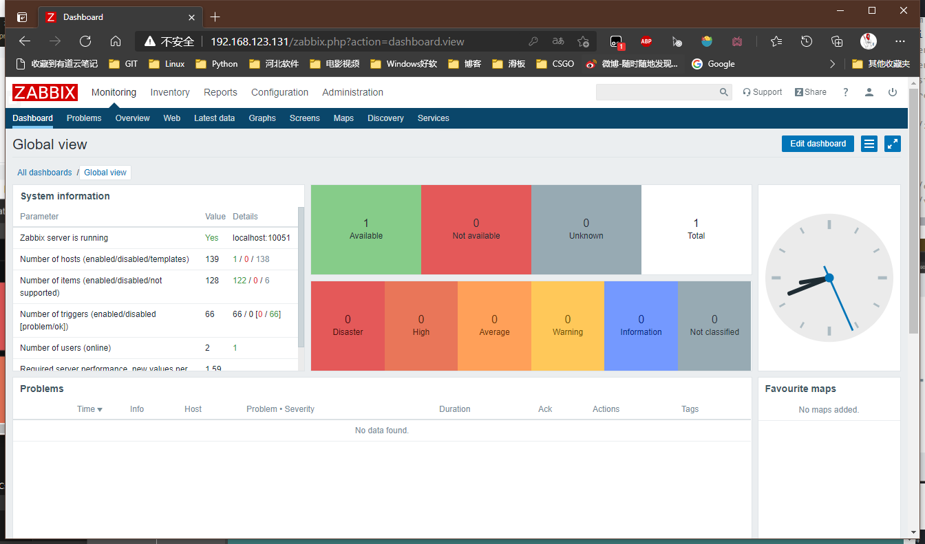This screenshot has height=544, width=925.
Task: Click the Edit dashboard button
Action: pyautogui.click(x=818, y=144)
